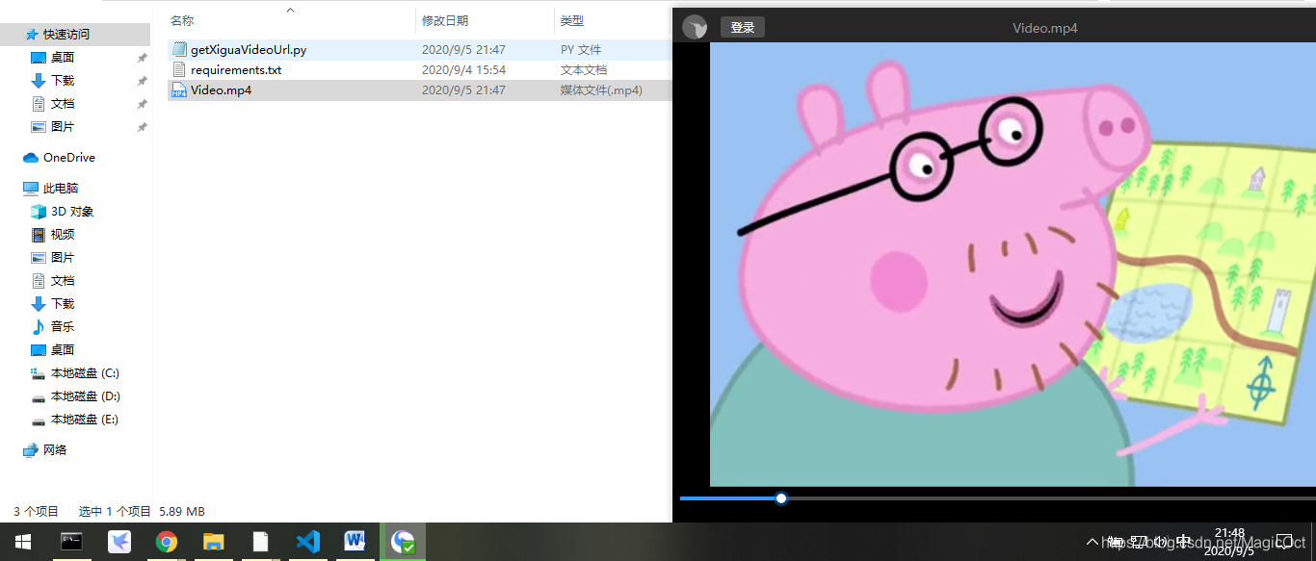Image resolution: width=1316 pixels, height=561 pixels.
Task: Sort files by 名称 column header
Action: click(182, 20)
